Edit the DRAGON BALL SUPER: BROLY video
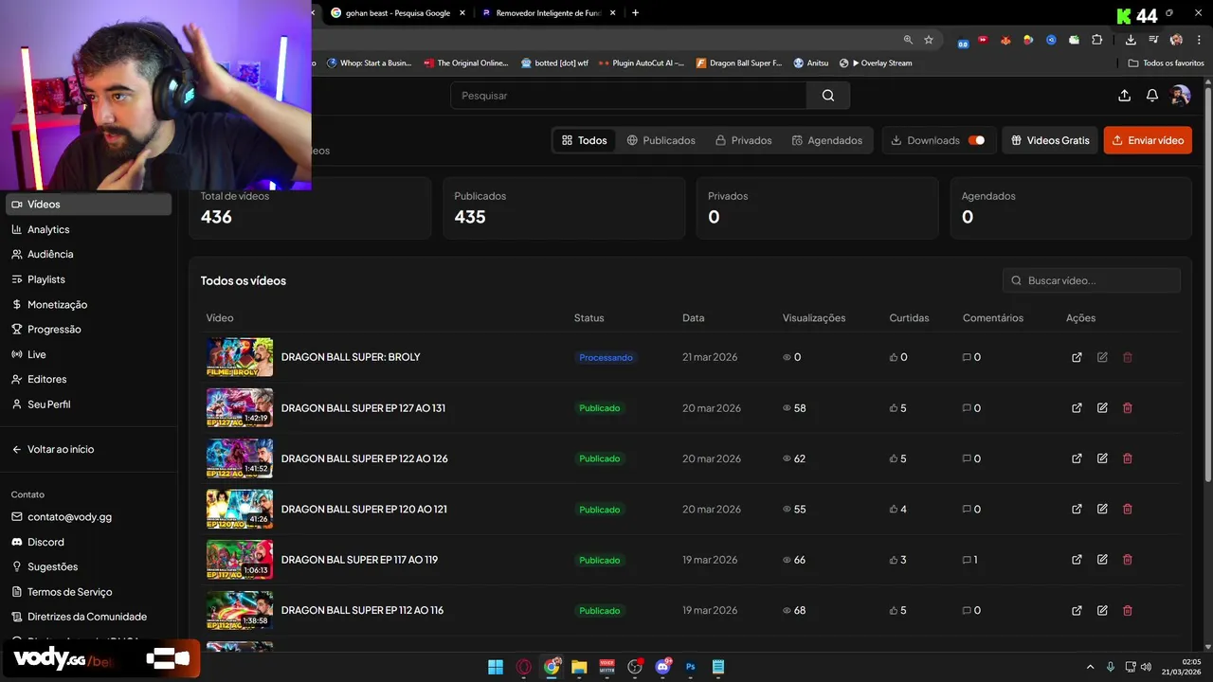This screenshot has width=1213, height=682. [1102, 357]
